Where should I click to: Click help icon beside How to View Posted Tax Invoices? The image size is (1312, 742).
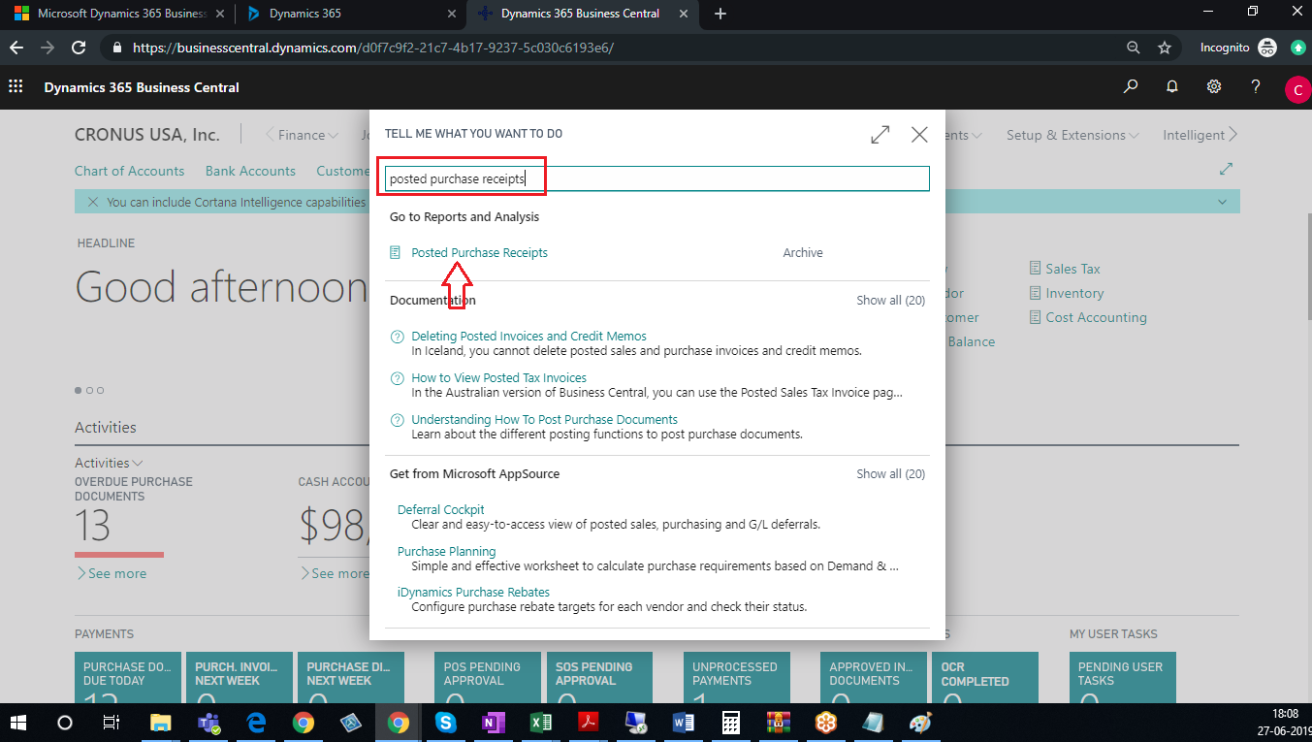[x=397, y=378]
